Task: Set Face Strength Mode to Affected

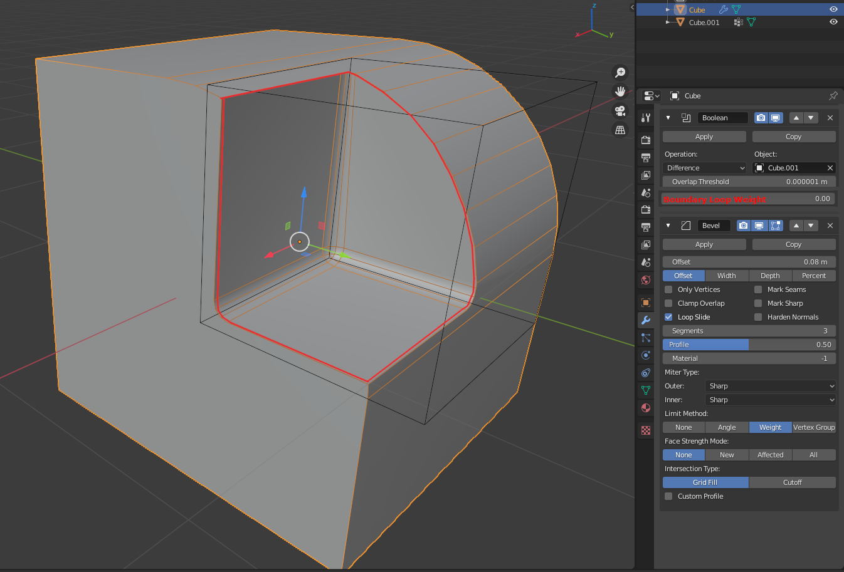Action: pos(771,455)
